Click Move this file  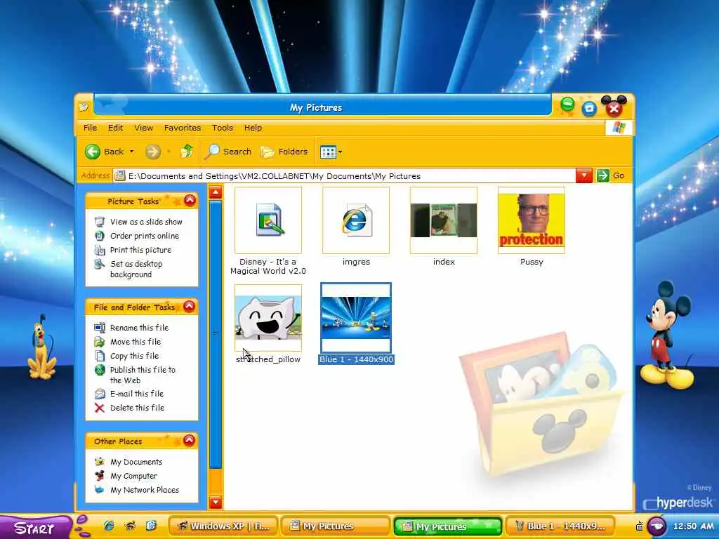[x=136, y=342]
